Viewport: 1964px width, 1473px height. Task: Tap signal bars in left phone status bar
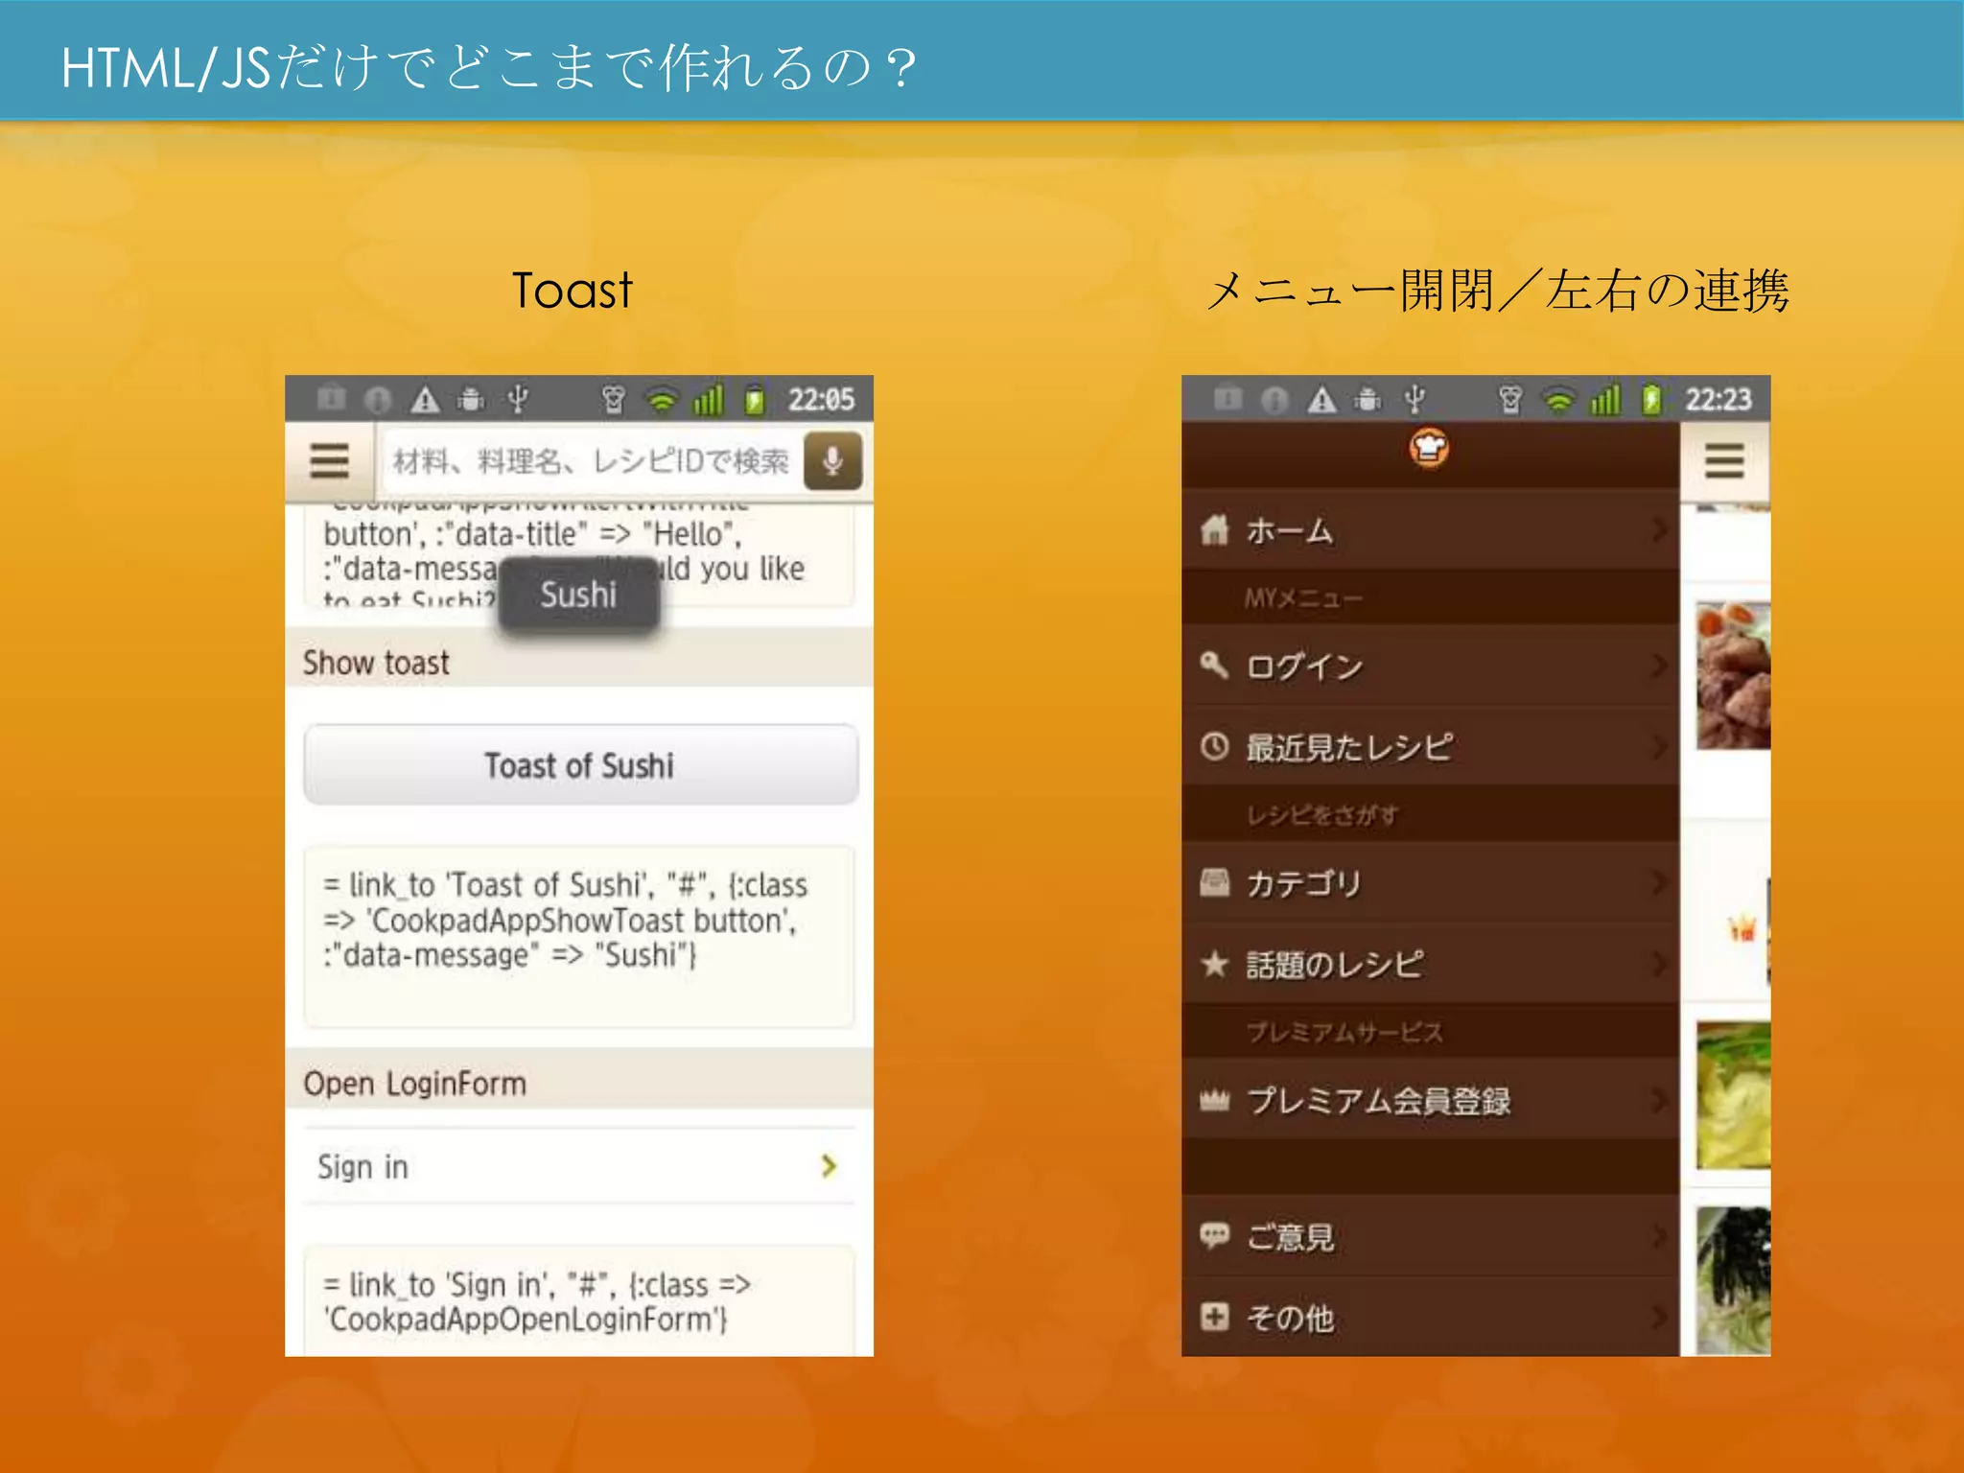point(708,399)
